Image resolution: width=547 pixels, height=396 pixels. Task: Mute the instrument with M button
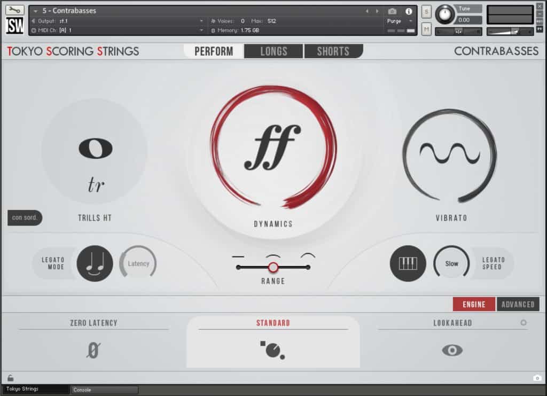[x=426, y=29]
